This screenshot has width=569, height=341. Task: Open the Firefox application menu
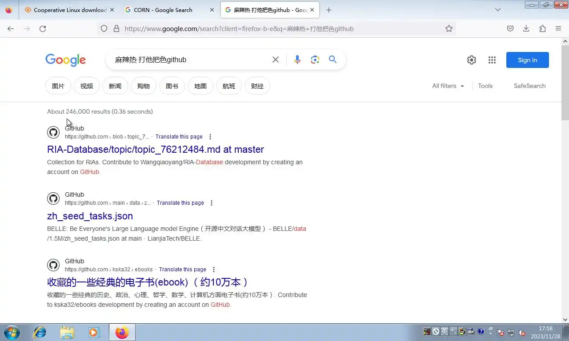[x=558, y=28]
